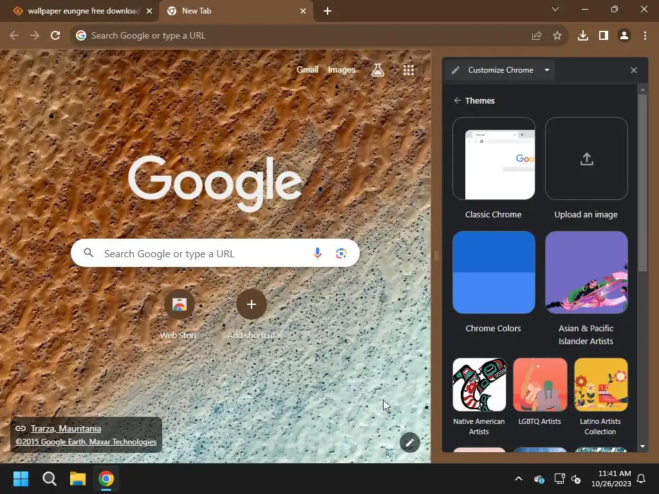Open the notifications bell in taskbar

pos(642,479)
